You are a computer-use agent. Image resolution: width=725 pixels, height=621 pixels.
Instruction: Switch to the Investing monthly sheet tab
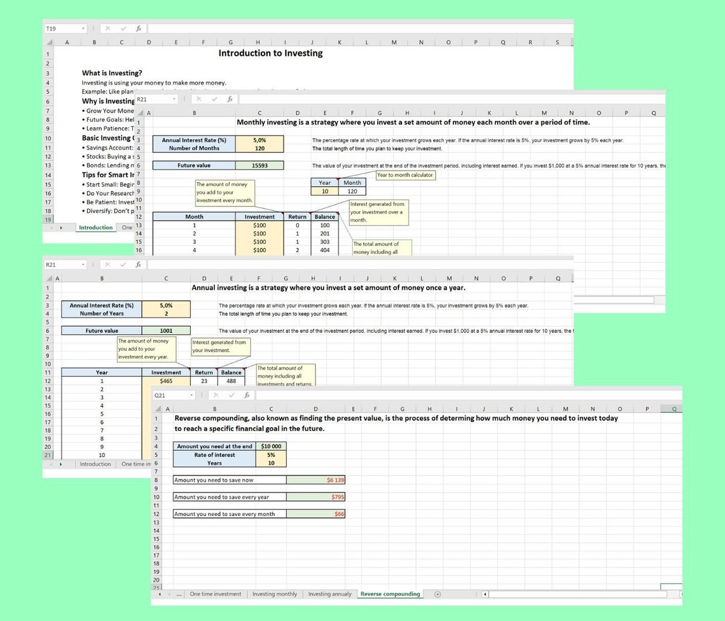point(275,594)
